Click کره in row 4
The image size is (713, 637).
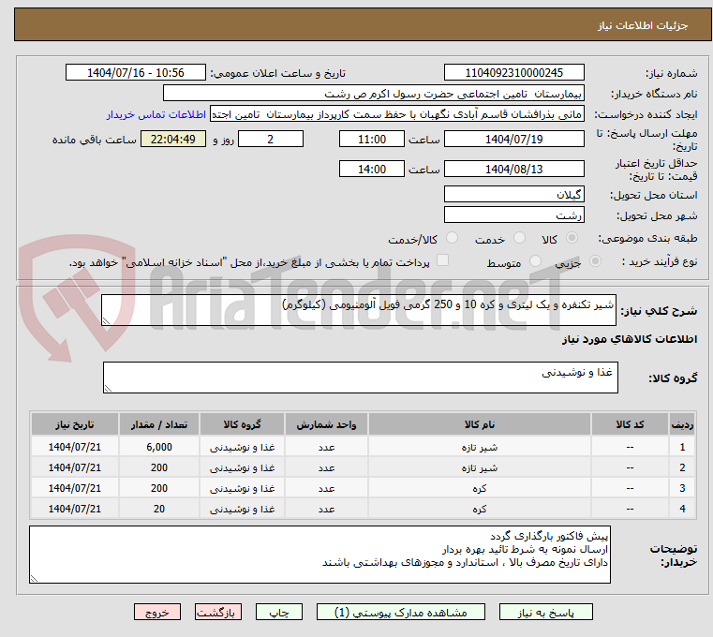point(480,509)
